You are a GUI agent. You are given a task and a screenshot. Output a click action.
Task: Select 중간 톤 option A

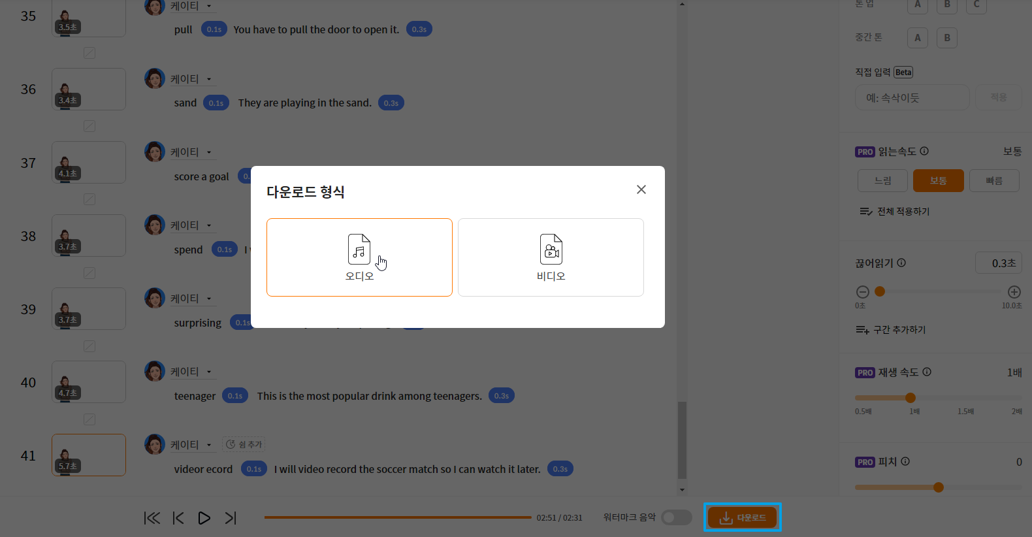click(918, 37)
